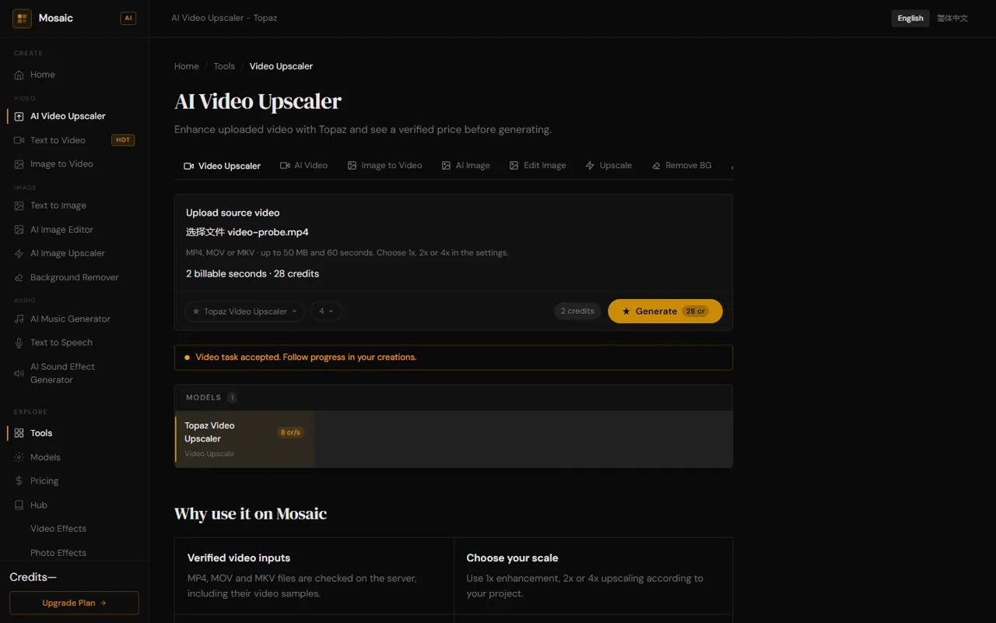Viewport: 996px width, 623px height.
Task: Click the '2 billable seconds · 28 credits' text
Action: click(x=252, y=274)
